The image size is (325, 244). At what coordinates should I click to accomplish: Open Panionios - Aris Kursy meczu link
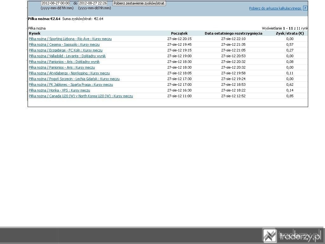coord(62,67)
